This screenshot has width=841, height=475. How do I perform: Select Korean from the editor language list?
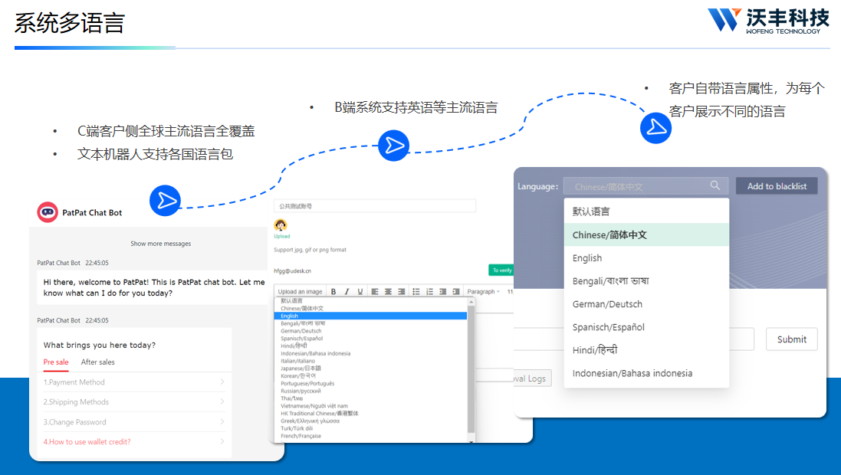click(298, 376)
